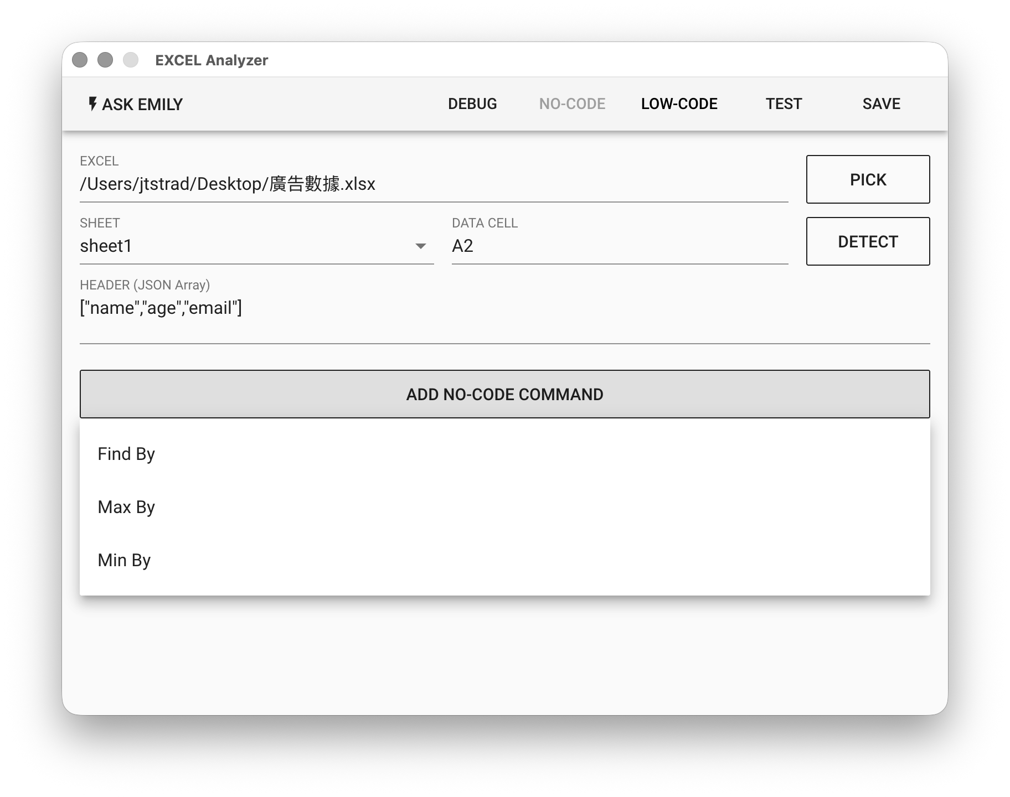Minimize the EXCEL Analyzer window
The image size is (1010, 797).
coord(105,60)
